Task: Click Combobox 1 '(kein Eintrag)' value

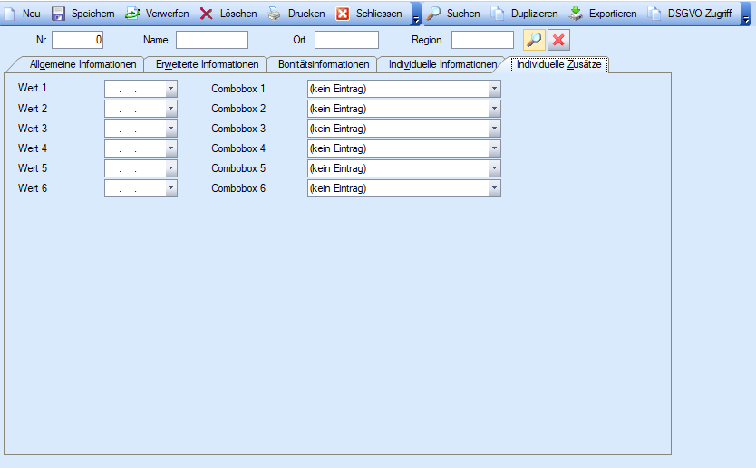Action: [x=338, y=89]
